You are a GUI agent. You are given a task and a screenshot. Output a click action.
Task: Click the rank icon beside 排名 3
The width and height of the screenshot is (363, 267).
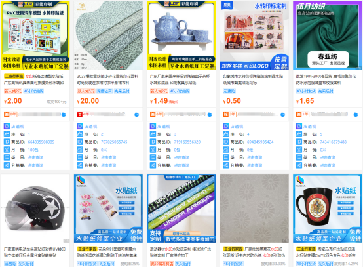click(153, 134)
